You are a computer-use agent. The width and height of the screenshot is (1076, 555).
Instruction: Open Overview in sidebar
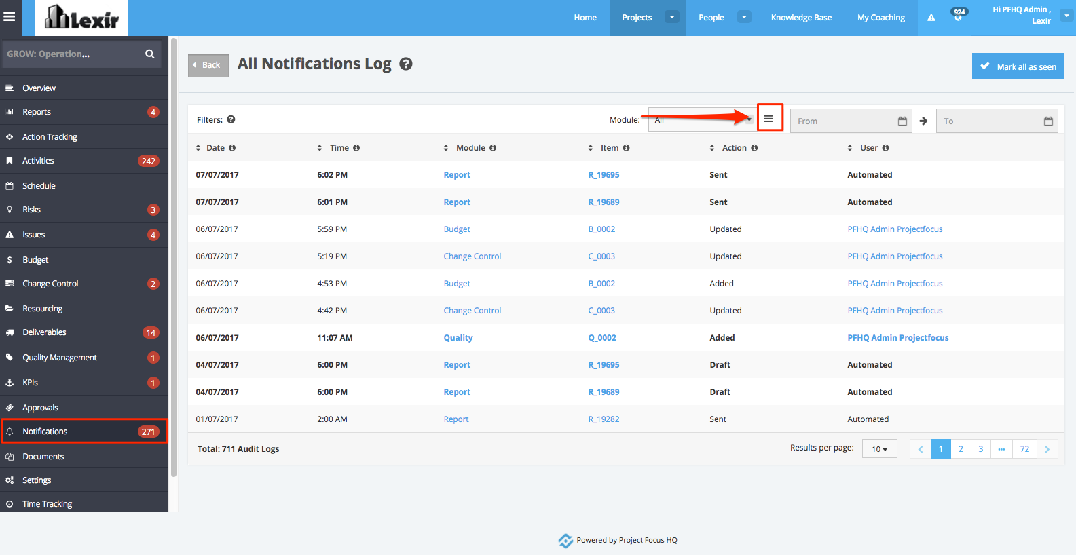click(x=84, y=88)
